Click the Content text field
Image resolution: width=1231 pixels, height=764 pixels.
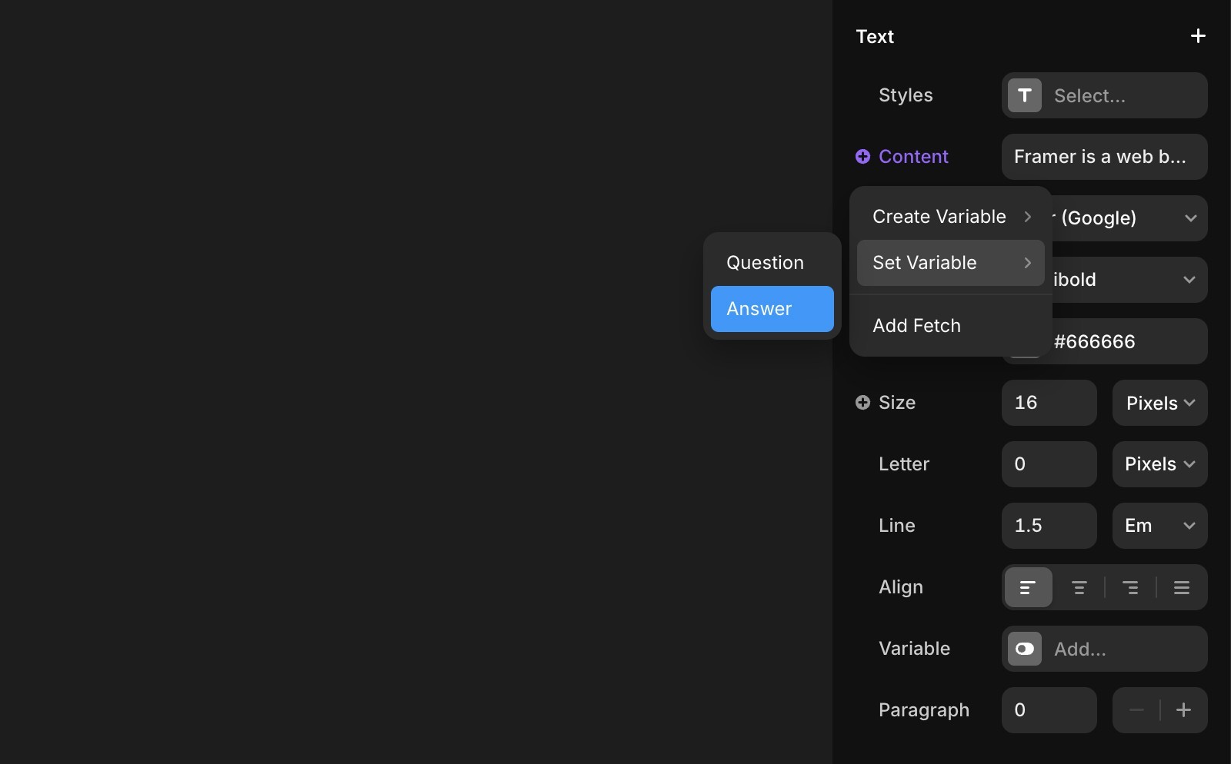1105,157
